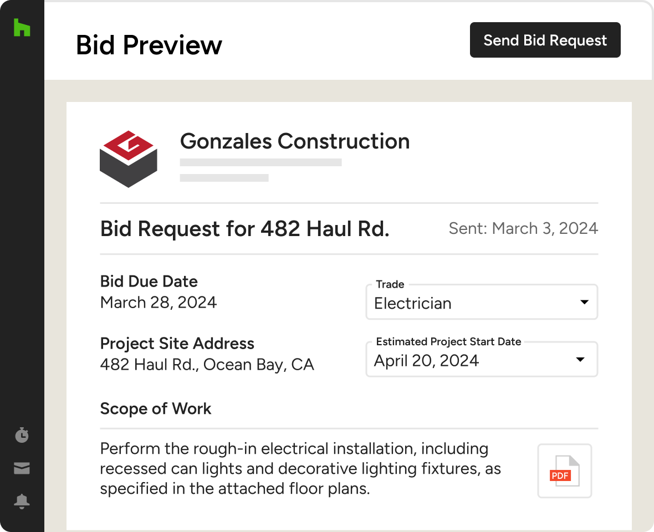Open the timer stopwatch icon in sidebar
This screenshot has height=532, width=654.
(22, 436)
